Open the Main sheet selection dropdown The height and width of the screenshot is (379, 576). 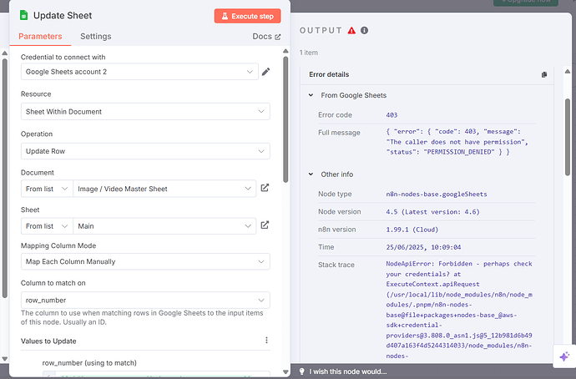[x=164, y=226]
